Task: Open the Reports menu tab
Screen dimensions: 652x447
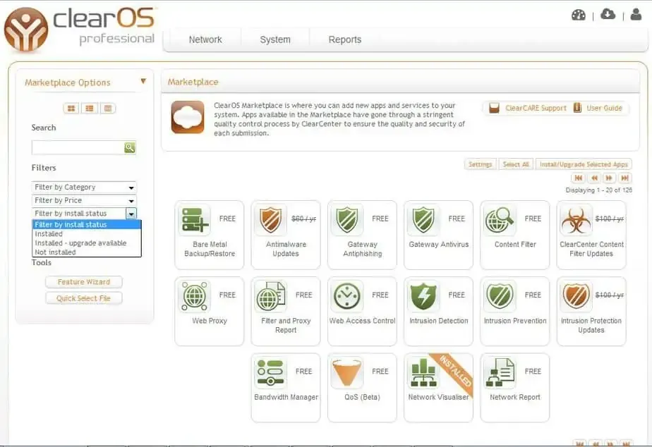Action: click(344, 40)
